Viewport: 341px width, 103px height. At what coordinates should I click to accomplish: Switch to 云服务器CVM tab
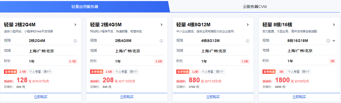[x=255, y=7]
